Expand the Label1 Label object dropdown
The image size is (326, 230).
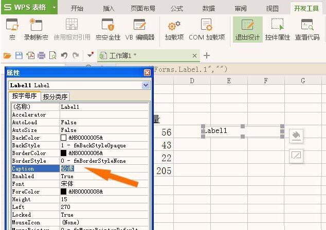pos(146,85)
